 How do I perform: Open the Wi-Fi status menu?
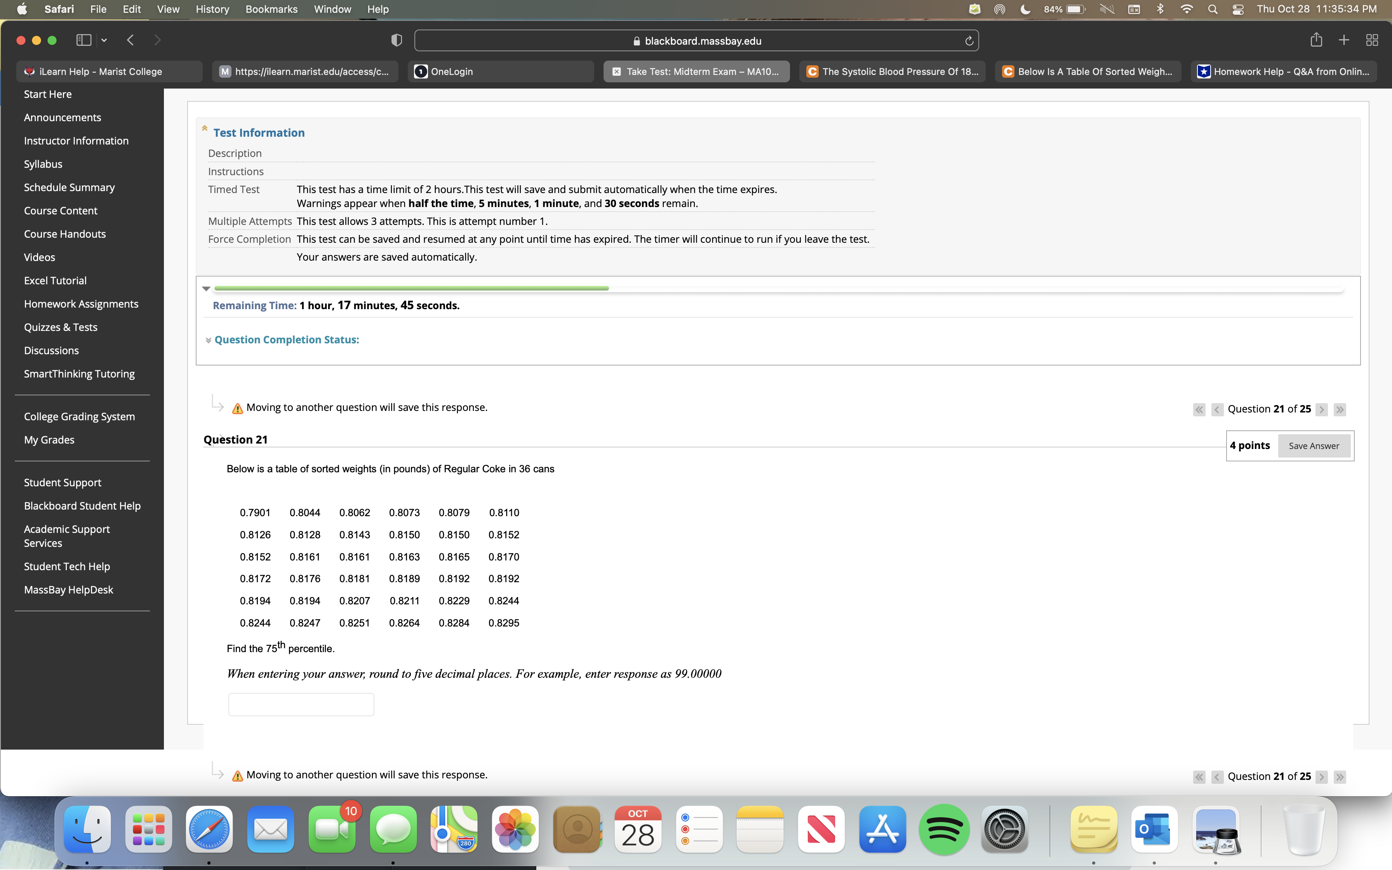[x=1186, y=9]
